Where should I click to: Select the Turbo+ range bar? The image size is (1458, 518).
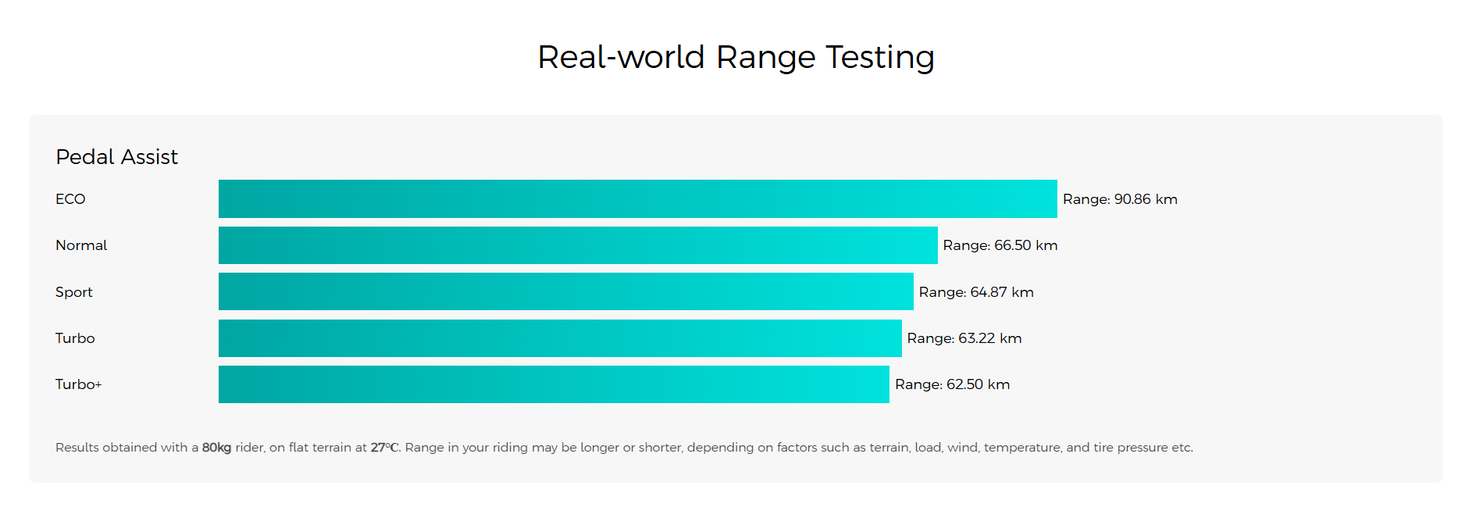click(554, 384)
